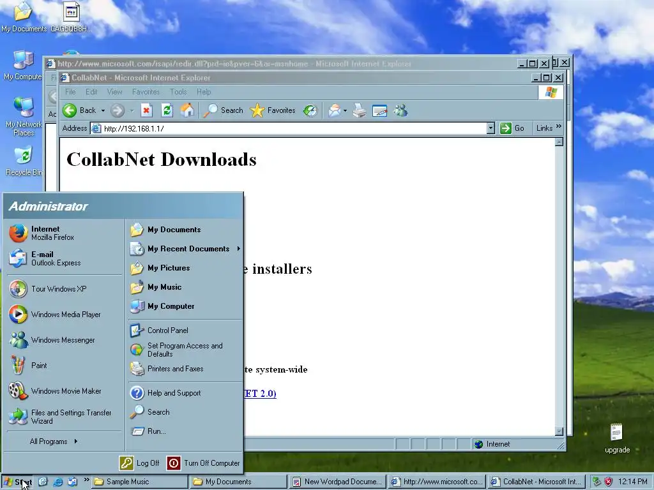
Task: Launch Mozilla Firefox from Start menu
Action: pos(65,233)
